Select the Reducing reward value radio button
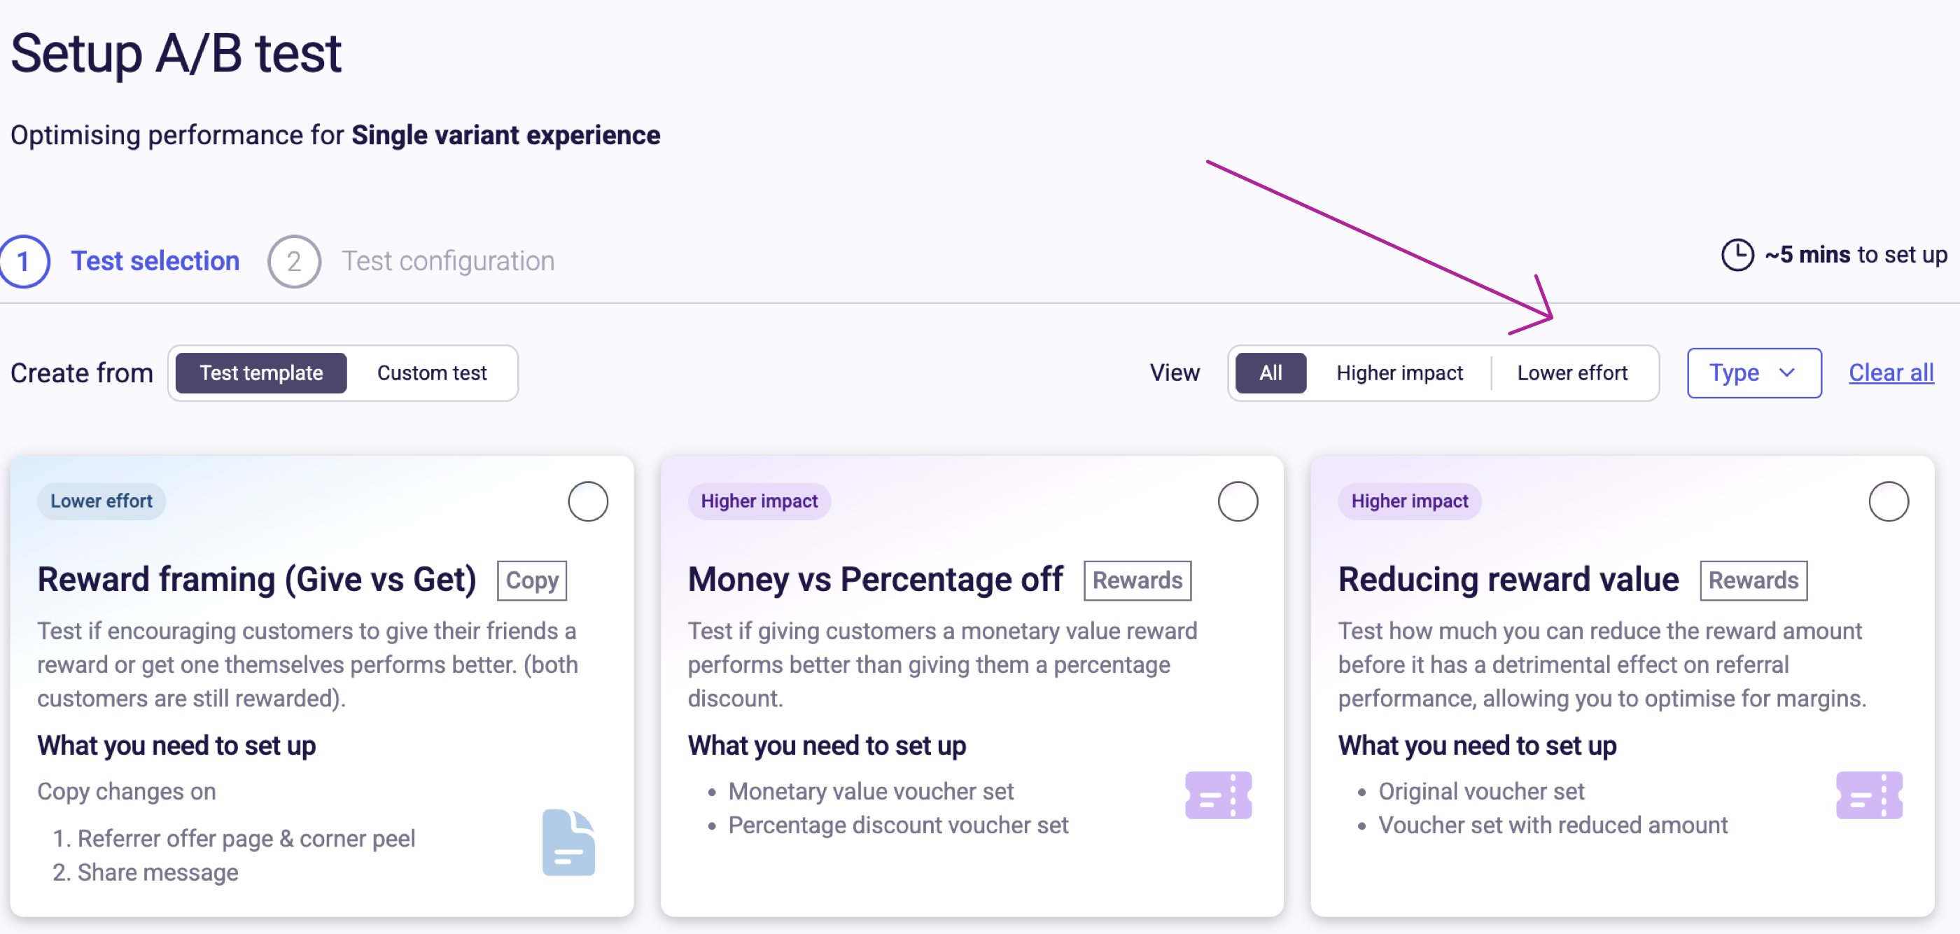 [1889, 501]
